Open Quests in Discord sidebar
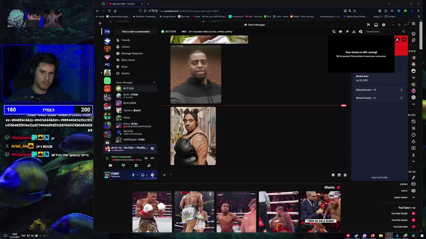Viewport: 426px width, 239px height. pos(136,73)
